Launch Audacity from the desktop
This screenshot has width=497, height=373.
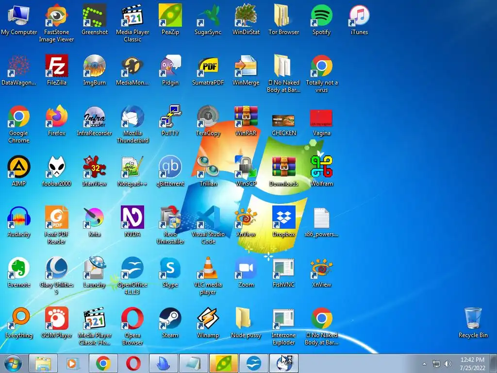[x=19, y=221]
